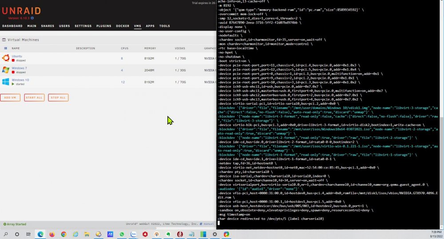Open the Unraid version info icon
444x239 pixels.
point(32,18)
